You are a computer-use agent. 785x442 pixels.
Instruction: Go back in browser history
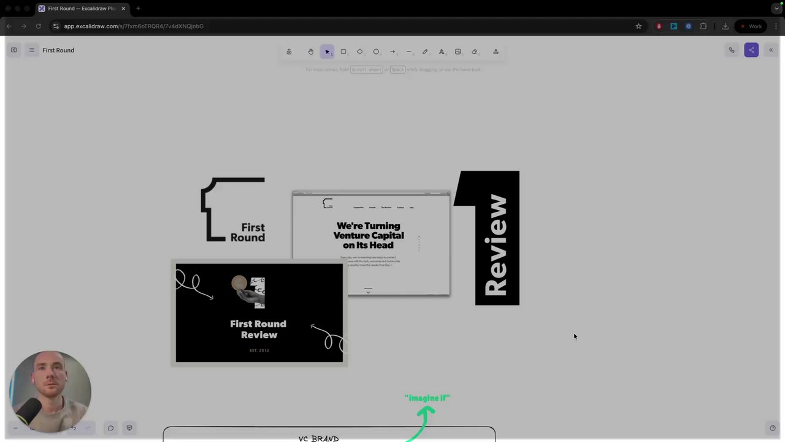click(x=9, y=26)
